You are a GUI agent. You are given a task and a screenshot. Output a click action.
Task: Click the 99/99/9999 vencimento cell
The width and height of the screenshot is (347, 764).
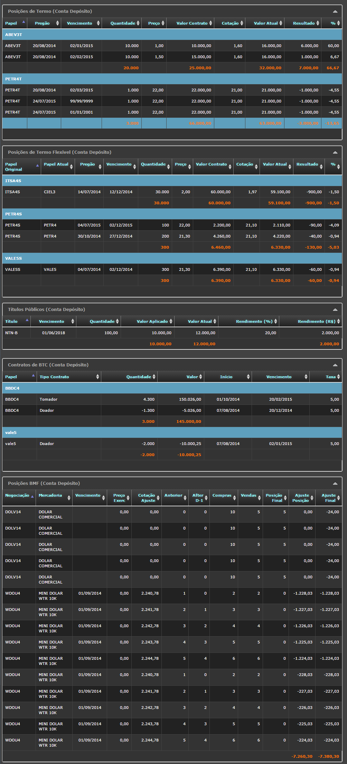click(82, 101)
